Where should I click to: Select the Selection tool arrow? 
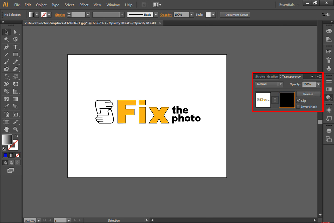click(x=6, y=32)
